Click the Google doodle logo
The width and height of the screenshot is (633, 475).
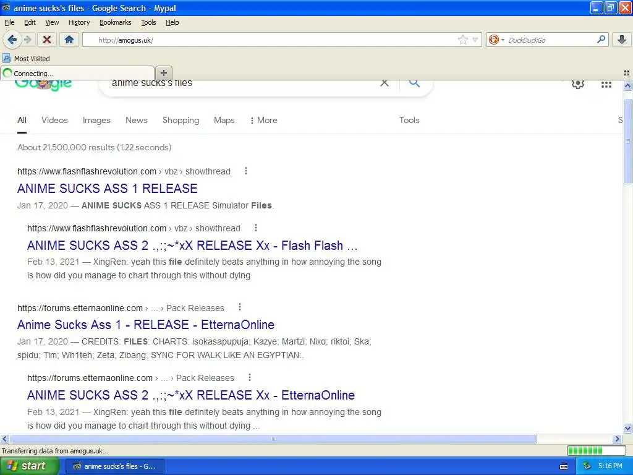44,85
